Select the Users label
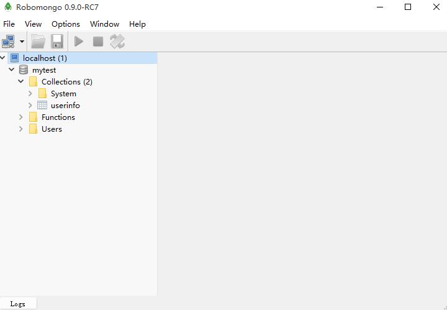This screenshot has height=310, width=447. (x=52, y=129)
